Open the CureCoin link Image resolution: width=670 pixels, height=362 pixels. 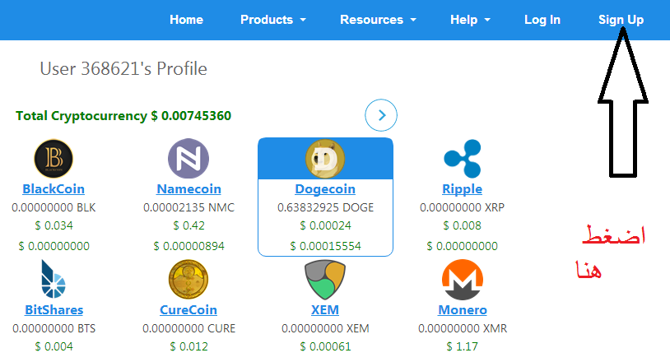point(188,309)
